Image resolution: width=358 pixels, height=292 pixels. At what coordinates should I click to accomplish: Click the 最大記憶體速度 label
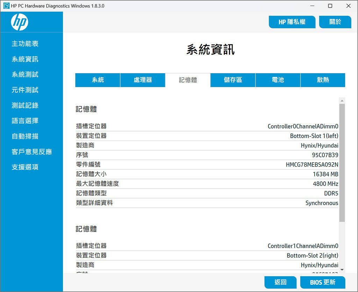pyautogui.click(x=98, y=184)
